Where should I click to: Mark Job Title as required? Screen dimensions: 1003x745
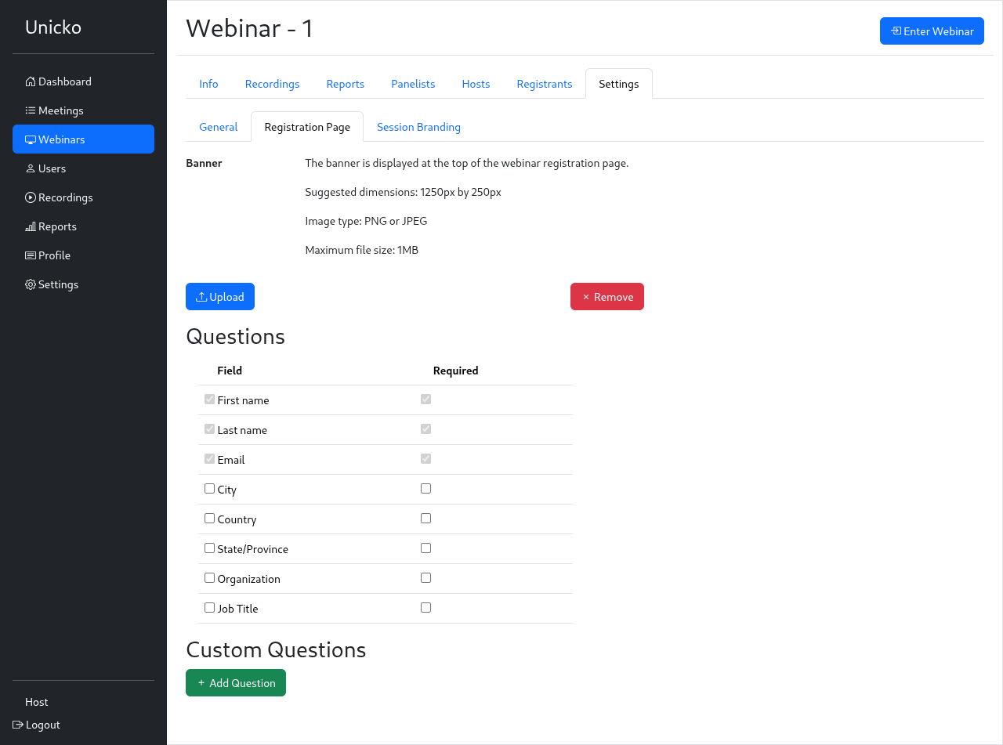pos(425,608)
